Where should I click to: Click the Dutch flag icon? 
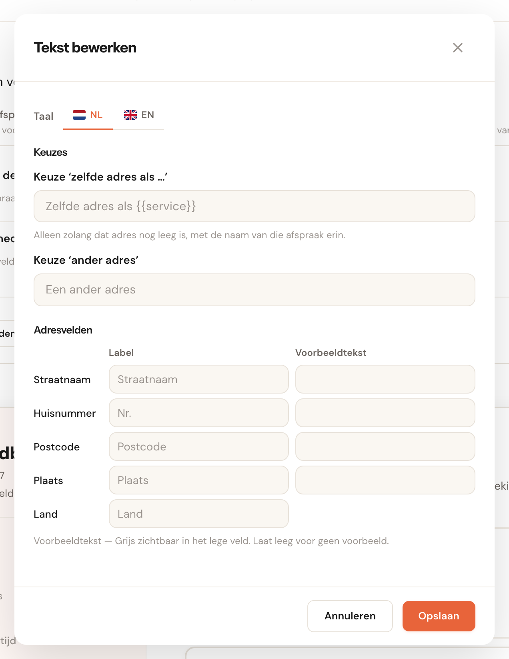pyautogui.click(x=79, y=115)
